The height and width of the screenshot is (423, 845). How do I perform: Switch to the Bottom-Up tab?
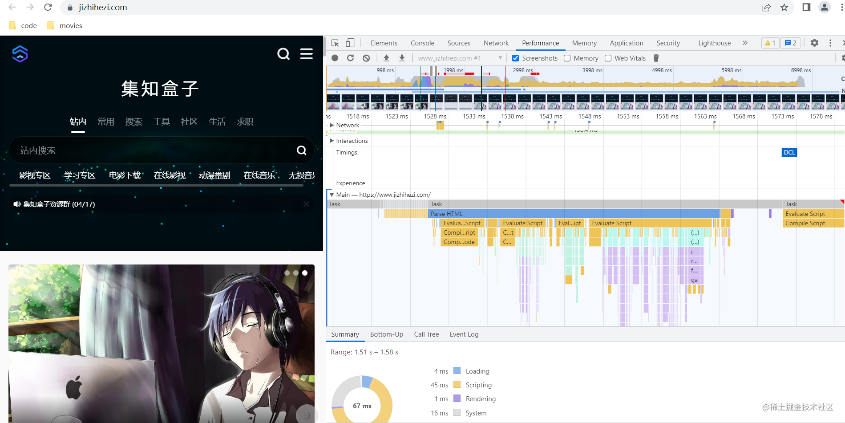point(386,334)
